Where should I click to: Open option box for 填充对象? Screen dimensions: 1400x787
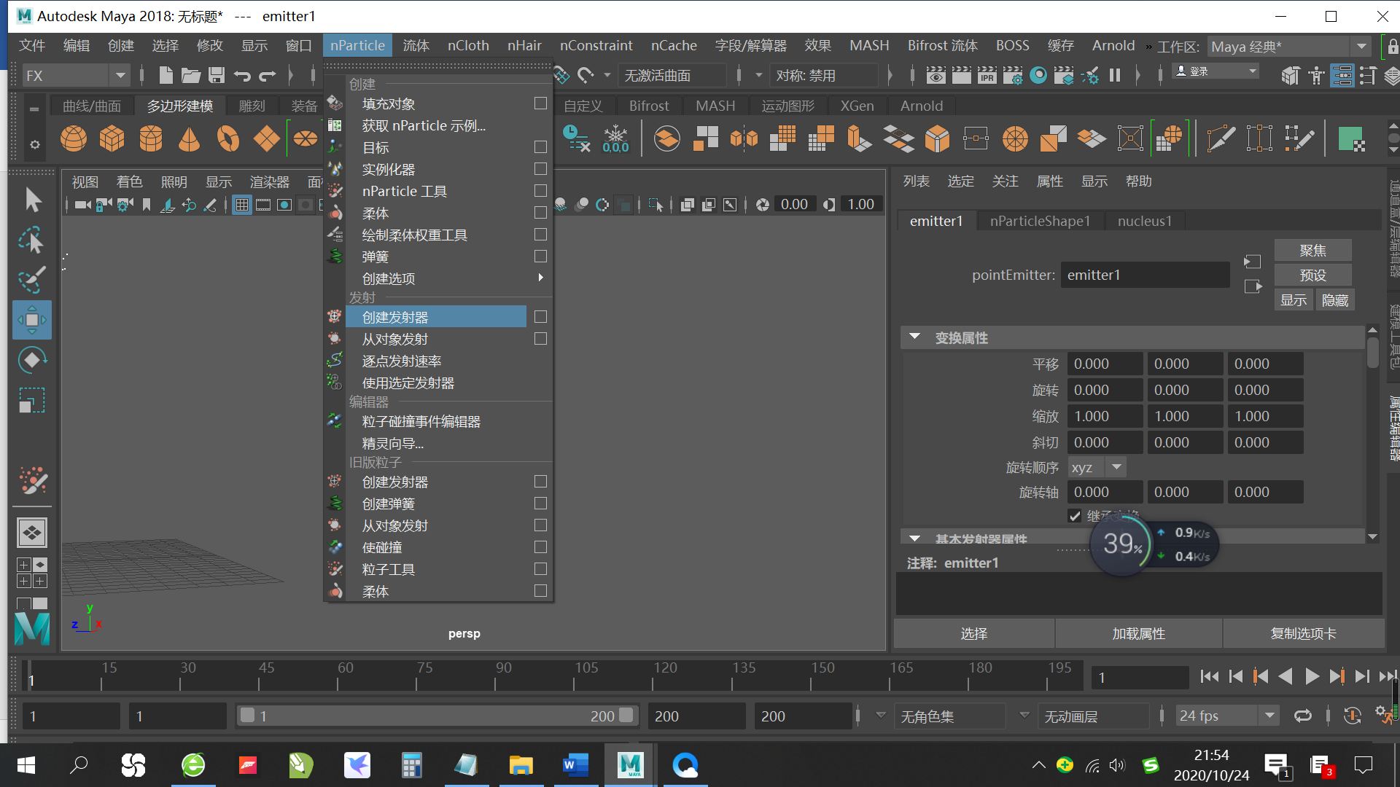[x=540, y=103]
